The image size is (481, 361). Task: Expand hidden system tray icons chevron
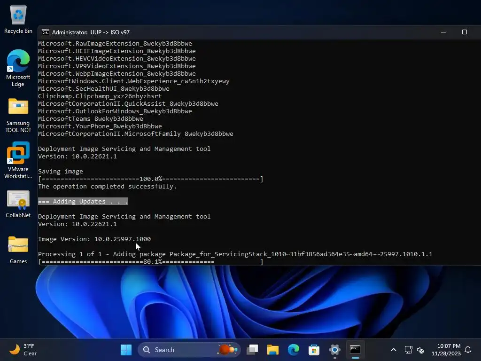(x=394, y=350)
